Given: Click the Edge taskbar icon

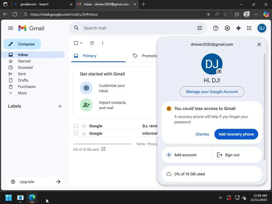Looking at the screenshot, I should pos(32,198).
